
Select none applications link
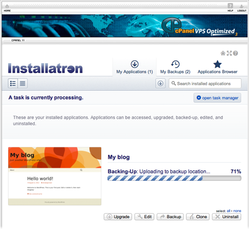(237, 211)
